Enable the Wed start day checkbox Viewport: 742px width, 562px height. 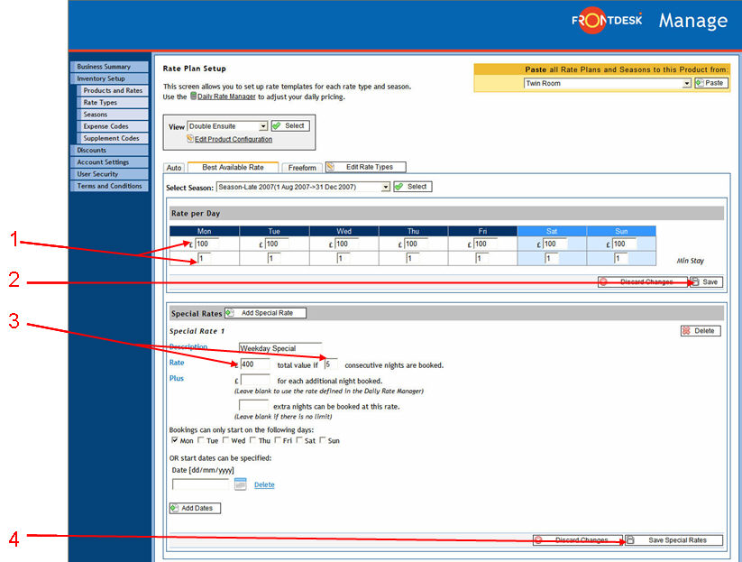[x=226, y=440]
